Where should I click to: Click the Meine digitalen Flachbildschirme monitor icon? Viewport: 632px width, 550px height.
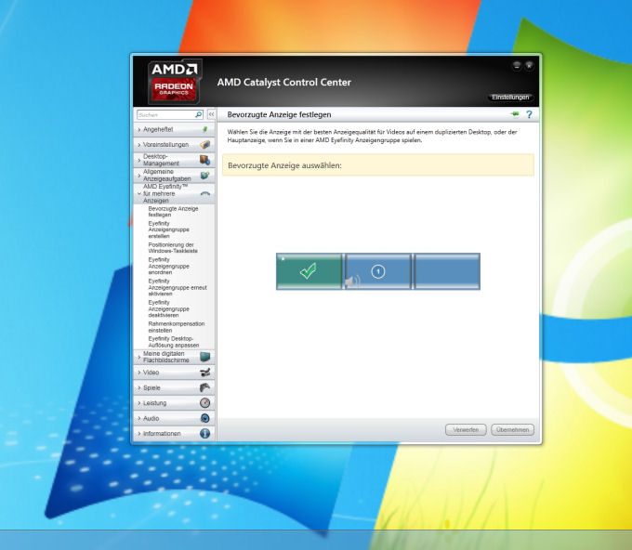pyautogui.click(x=204, y=357)
